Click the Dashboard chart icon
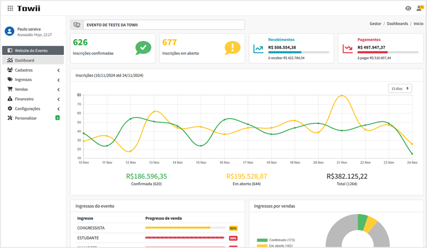The image size is (427, 248). (10, 60)
